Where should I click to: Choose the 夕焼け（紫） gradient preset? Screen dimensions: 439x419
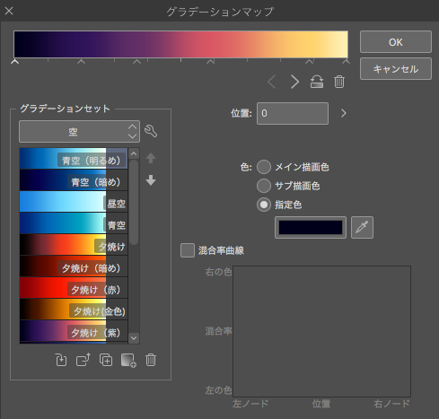74,331
